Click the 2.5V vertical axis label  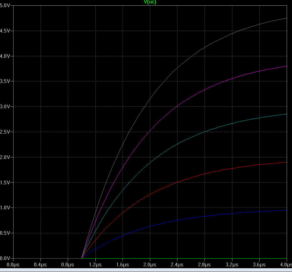coord(5,132)
